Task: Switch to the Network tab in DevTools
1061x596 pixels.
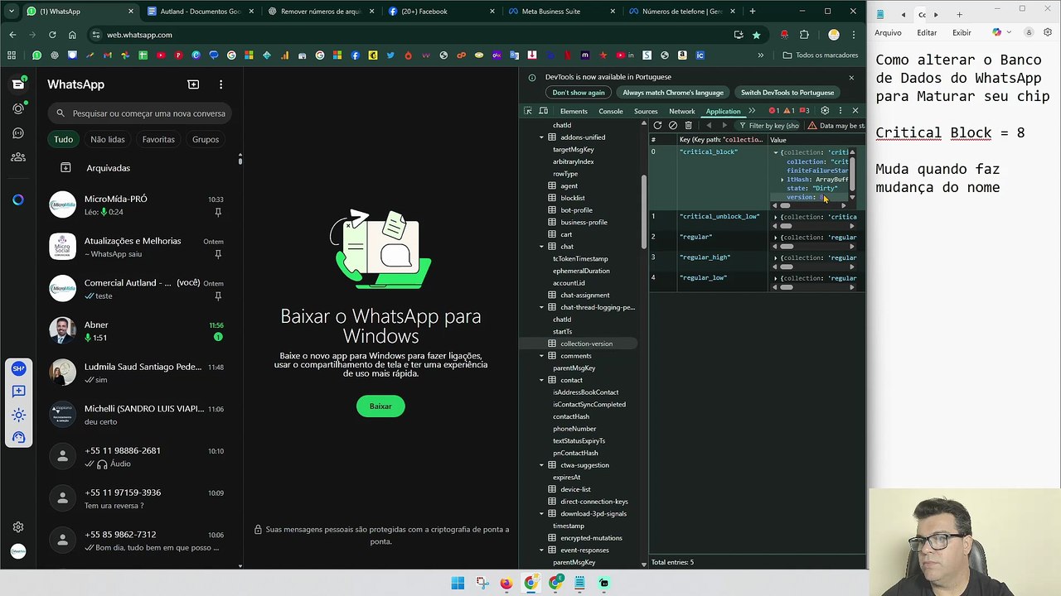Action: point(682,111)
